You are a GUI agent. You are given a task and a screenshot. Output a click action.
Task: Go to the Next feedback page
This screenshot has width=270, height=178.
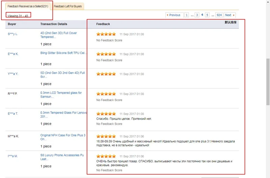pos(230,15)
